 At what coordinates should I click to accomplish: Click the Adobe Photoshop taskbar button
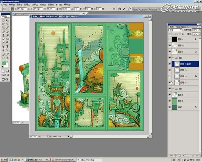point(90,160)
